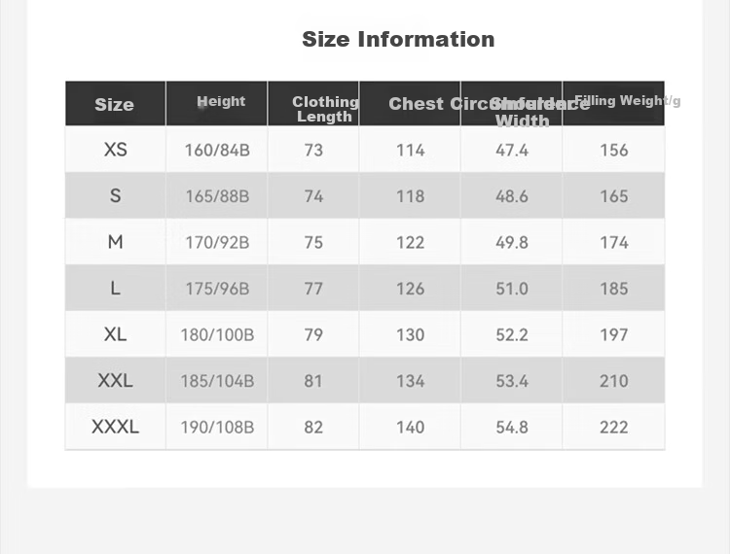Click the Height column header
730x554 pixels.
coord(221,101)
